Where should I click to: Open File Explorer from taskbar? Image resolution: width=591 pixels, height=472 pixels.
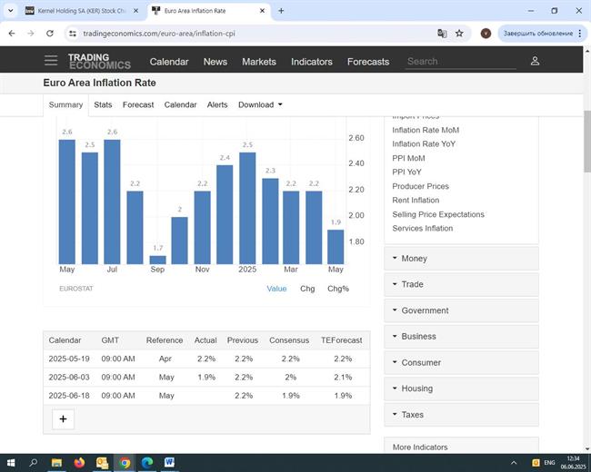tap(56, 463)
